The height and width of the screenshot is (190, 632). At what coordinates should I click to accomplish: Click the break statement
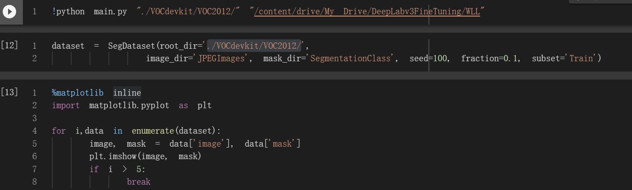pos(139,182)
